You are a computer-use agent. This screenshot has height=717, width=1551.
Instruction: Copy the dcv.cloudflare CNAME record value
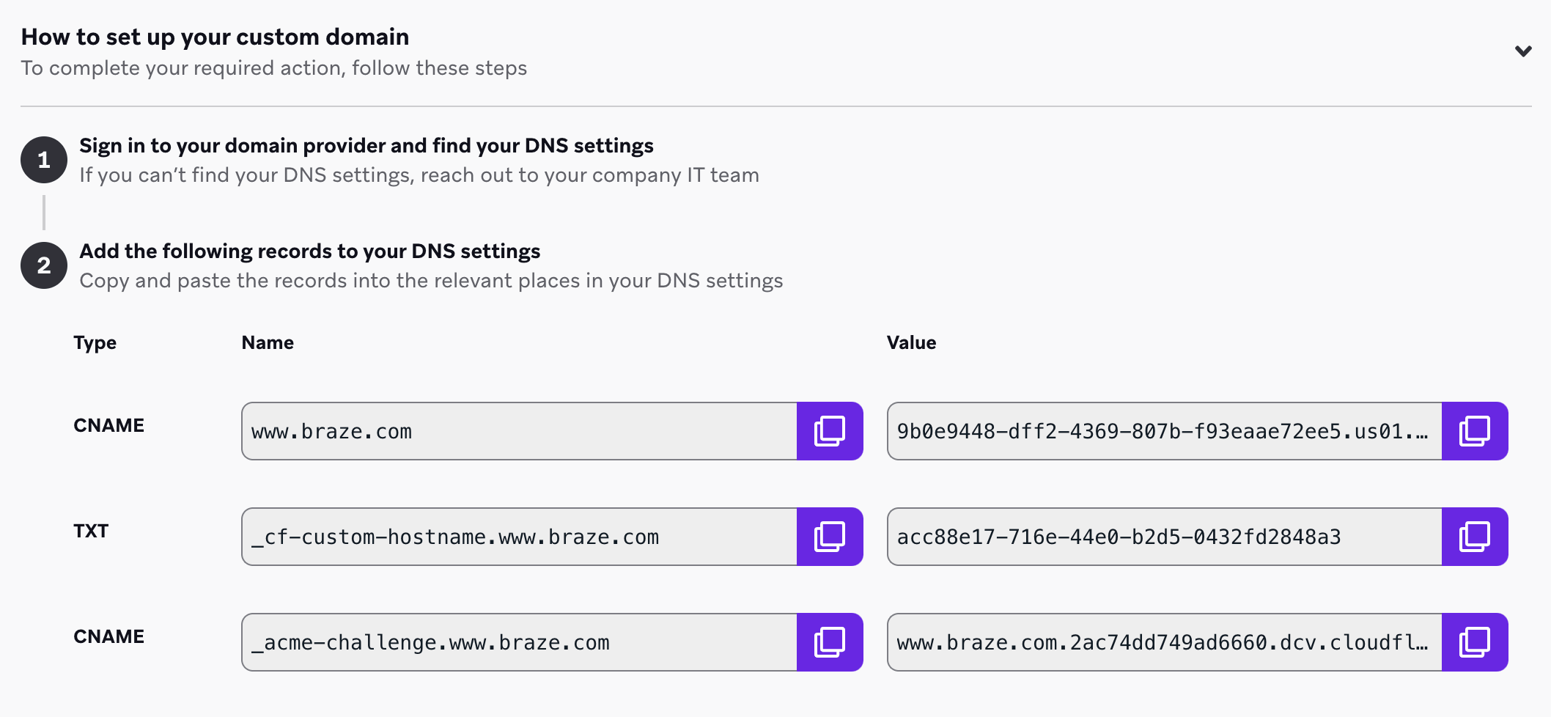click(x=1474, y=642)
